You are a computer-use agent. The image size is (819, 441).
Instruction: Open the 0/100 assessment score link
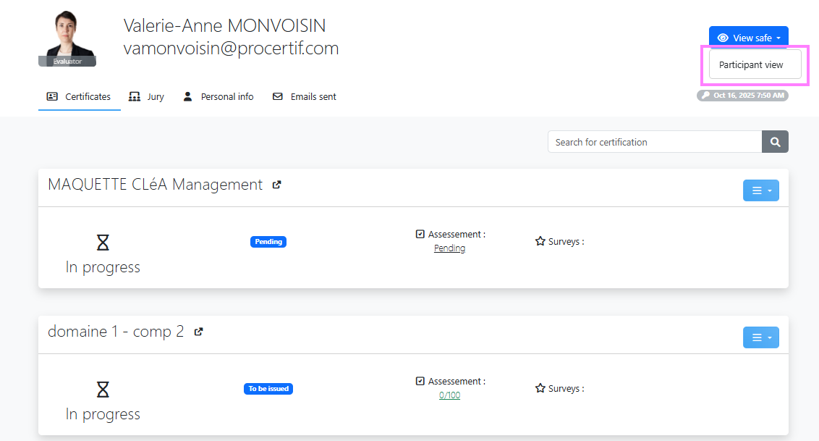(449, 395)
